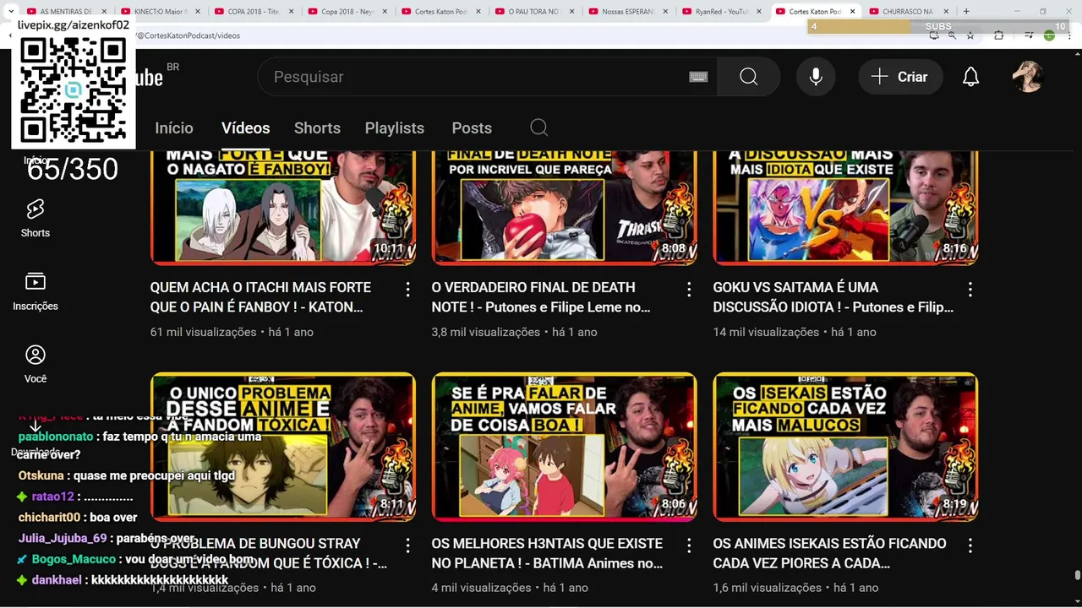Start voice search with microphone icon
Image resolution: width=1082 pixels, height=608 pixels.
point(816,77)
